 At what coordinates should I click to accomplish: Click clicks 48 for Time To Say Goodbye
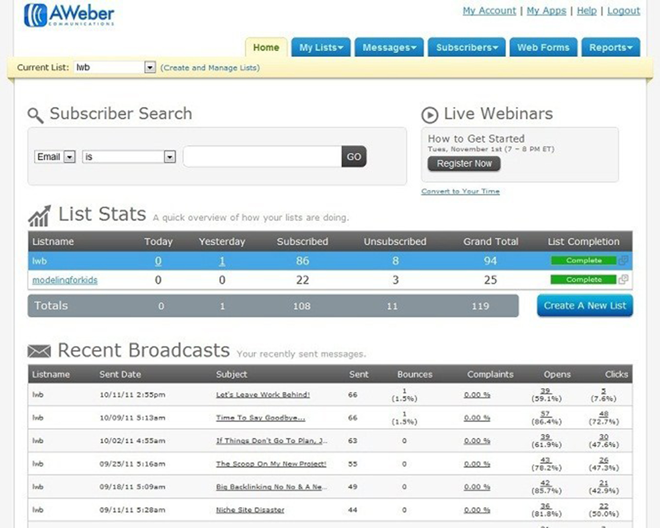pos(604,414)
